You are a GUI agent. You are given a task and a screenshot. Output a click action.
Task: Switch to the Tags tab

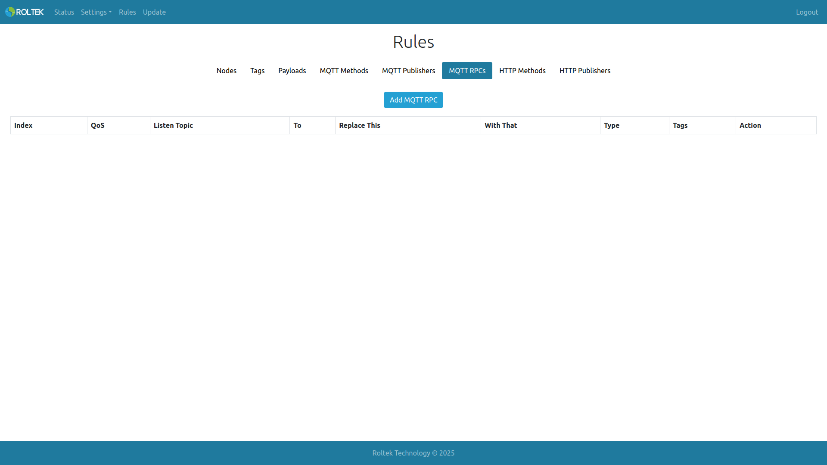(258, 71)
